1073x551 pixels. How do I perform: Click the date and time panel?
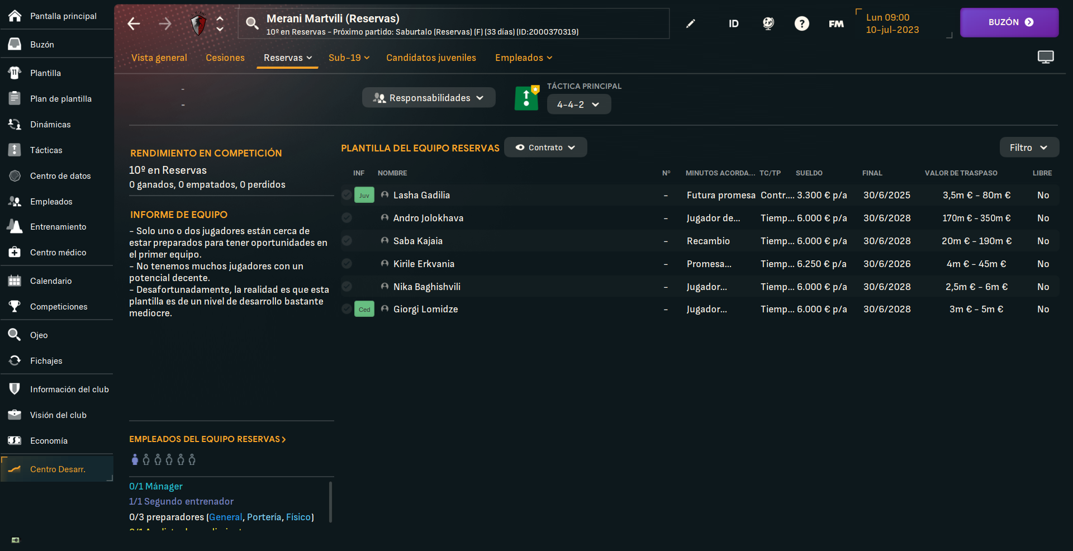click(x=903, y=23)
